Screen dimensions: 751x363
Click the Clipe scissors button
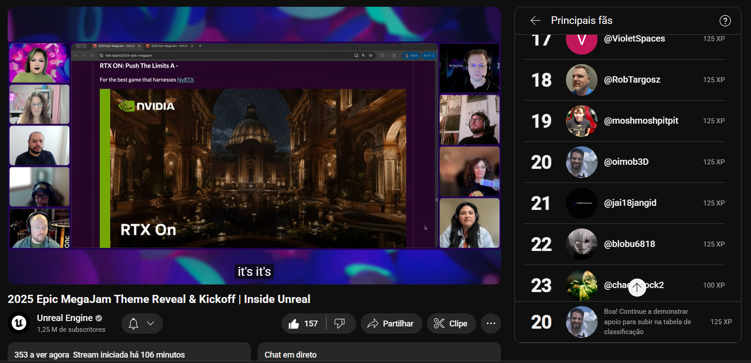click(451, 324)
